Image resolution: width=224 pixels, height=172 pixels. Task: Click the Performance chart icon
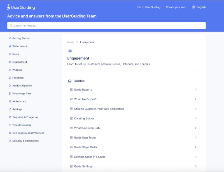[x=10, y=46]
